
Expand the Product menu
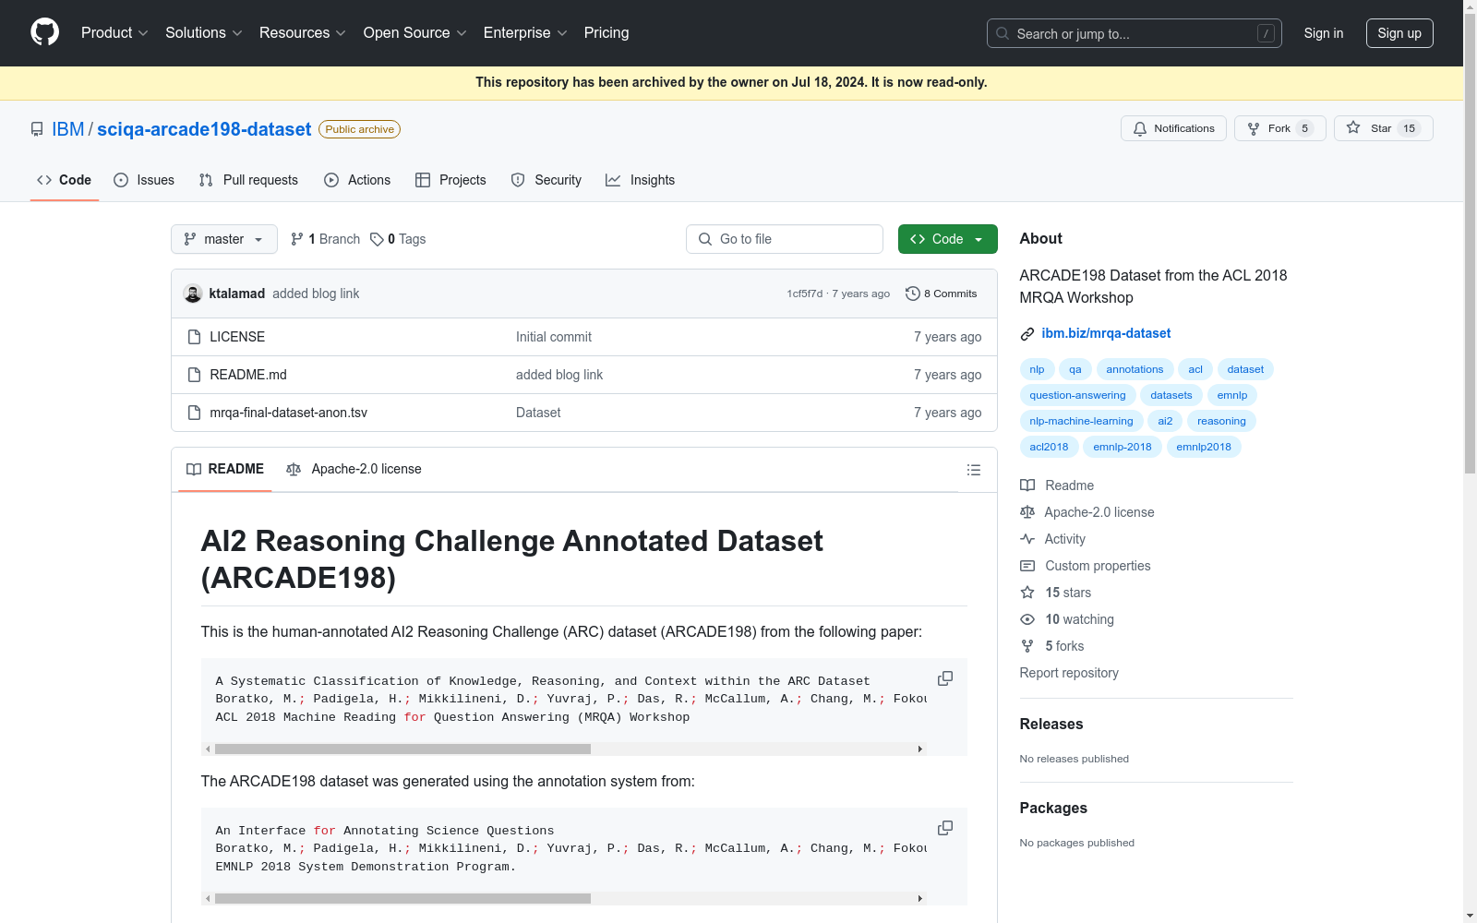[x=114, y=32]
